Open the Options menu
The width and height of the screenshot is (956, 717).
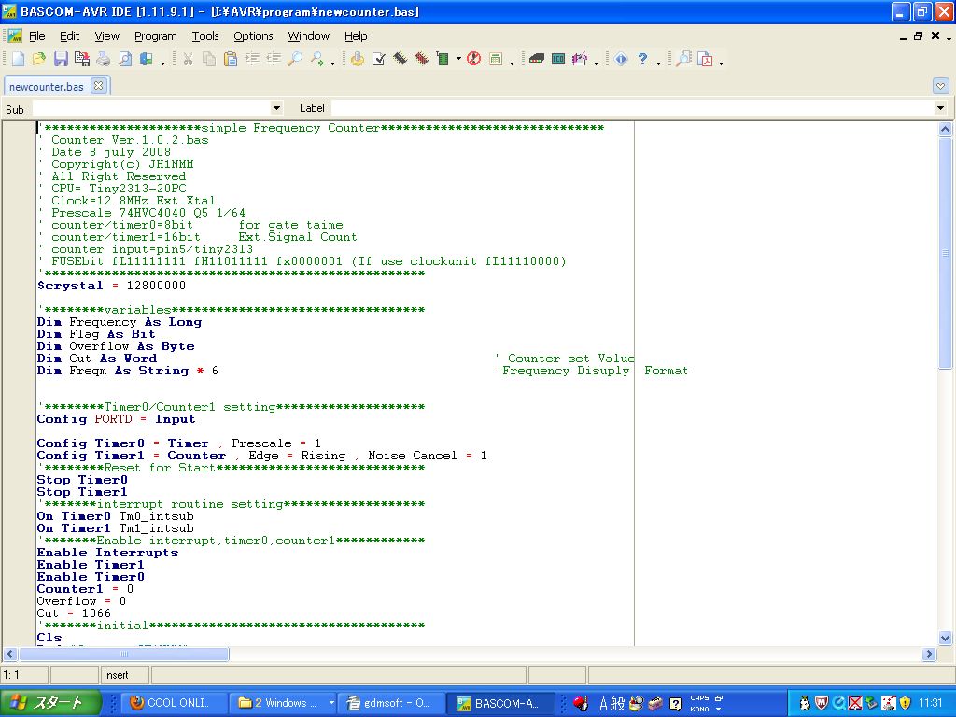[253, 36]
